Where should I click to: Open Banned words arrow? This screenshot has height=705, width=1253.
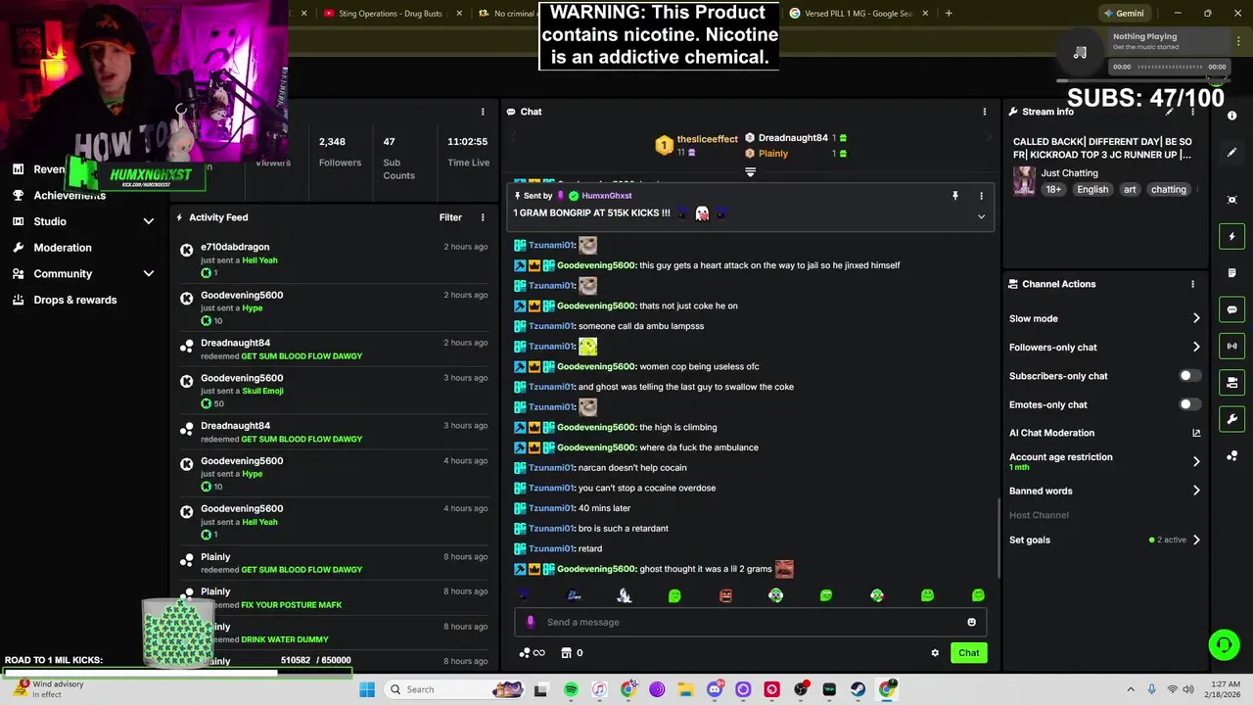tap(1196, 491)
